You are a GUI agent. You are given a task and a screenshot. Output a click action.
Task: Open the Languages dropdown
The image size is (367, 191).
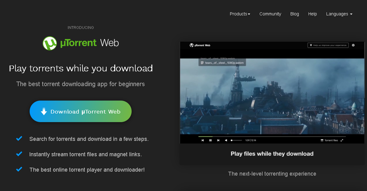(x=339, y=14)
